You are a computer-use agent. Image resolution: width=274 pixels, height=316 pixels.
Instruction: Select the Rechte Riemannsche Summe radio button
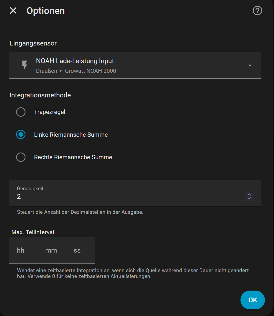click(21, 157)
